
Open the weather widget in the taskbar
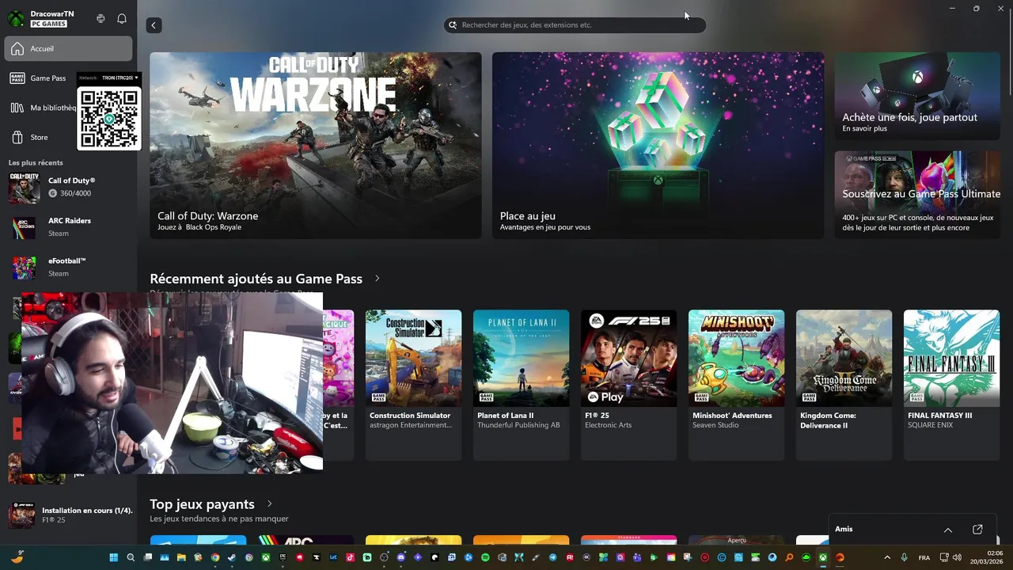[17, 557]
